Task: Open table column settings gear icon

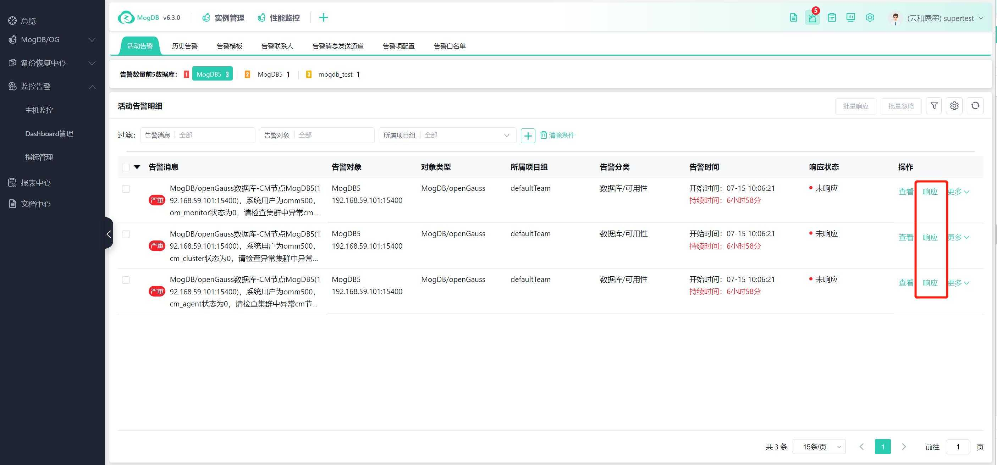Action: pos(954,106)
